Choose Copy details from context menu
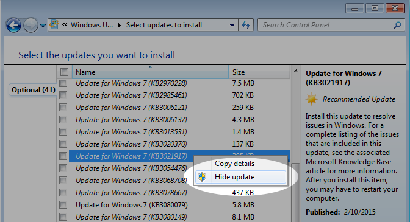Image resolution: width=410 pixels, height=222 pixels. [x=240, y=164]
